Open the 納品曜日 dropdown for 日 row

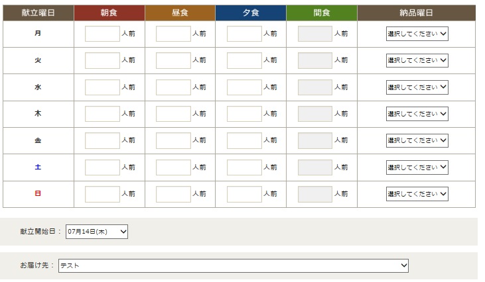[417, 194]
